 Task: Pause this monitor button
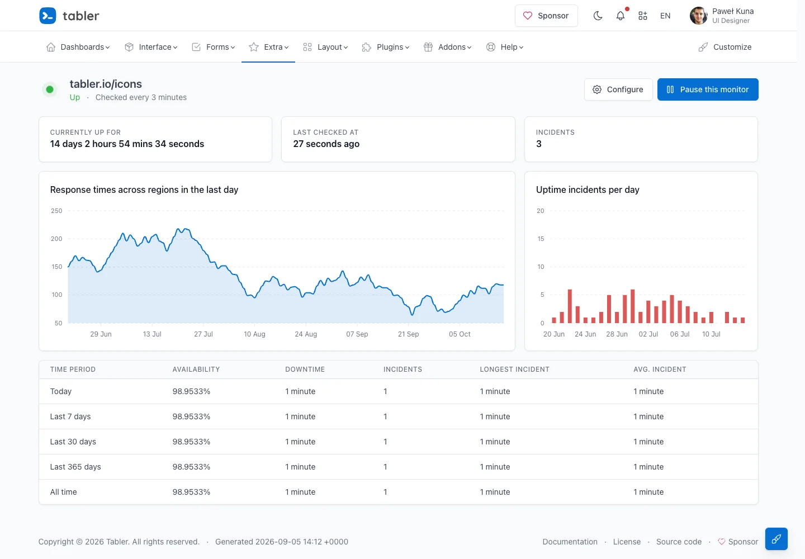tap(708, 89)
